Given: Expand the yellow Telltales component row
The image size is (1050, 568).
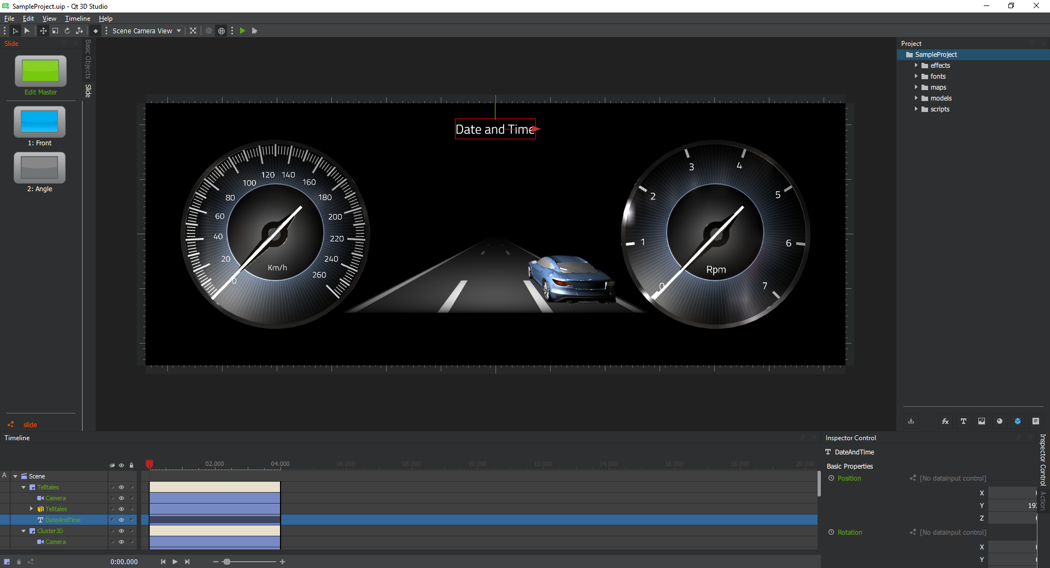Looking at the screenshot, I should coord(31,509).
